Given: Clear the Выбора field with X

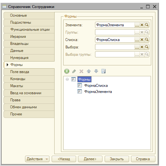Looking at the screenshot, I should 142,47.
